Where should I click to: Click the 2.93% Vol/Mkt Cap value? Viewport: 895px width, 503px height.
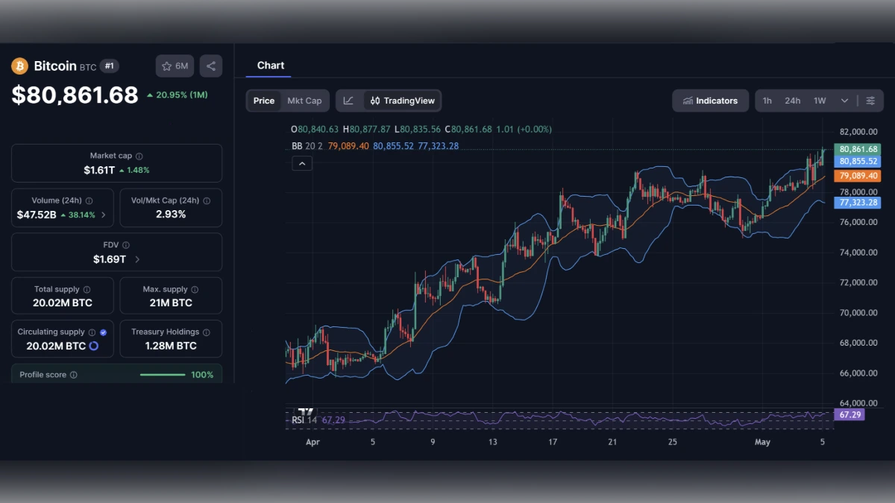171,215
